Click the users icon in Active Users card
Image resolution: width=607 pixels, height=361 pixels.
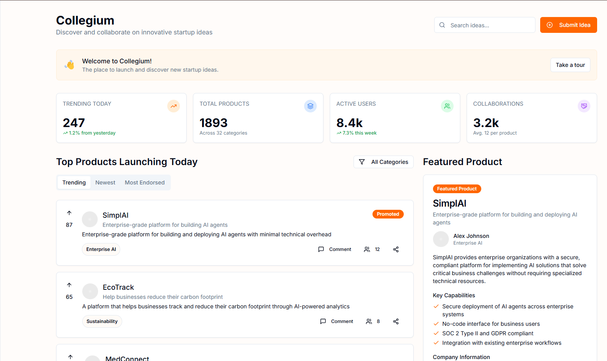click(447, 106)
